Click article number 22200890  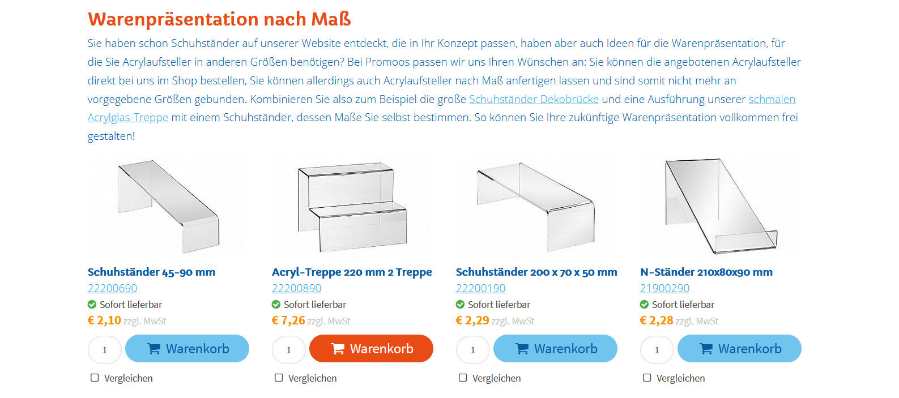pyautogui.click(x=296, y=288)
